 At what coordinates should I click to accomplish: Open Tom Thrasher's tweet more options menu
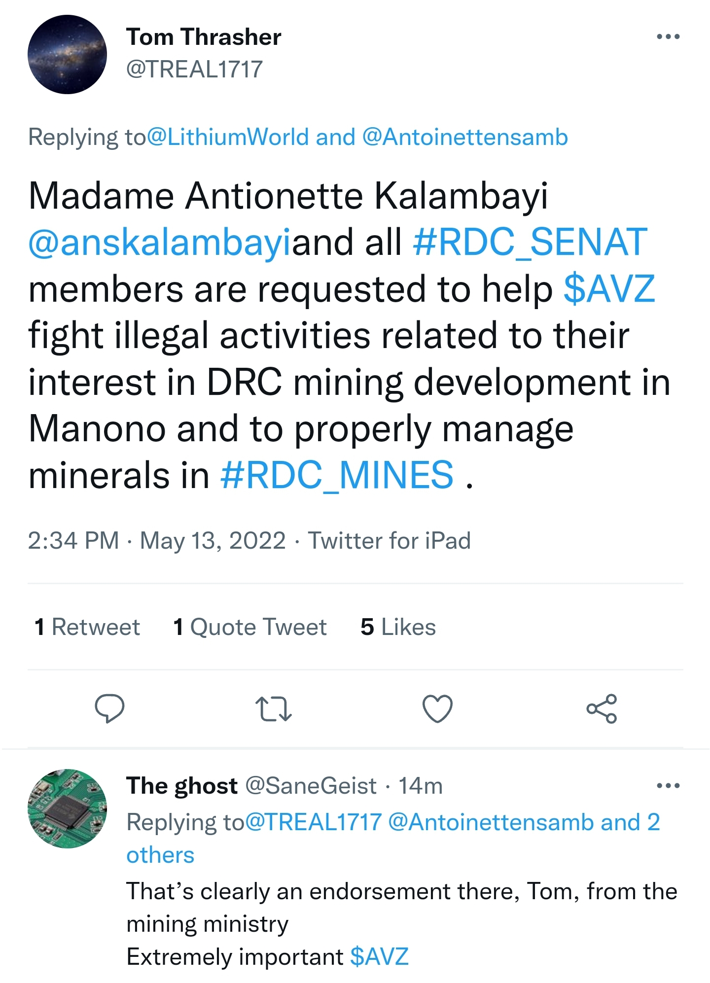tap(668, 36)
